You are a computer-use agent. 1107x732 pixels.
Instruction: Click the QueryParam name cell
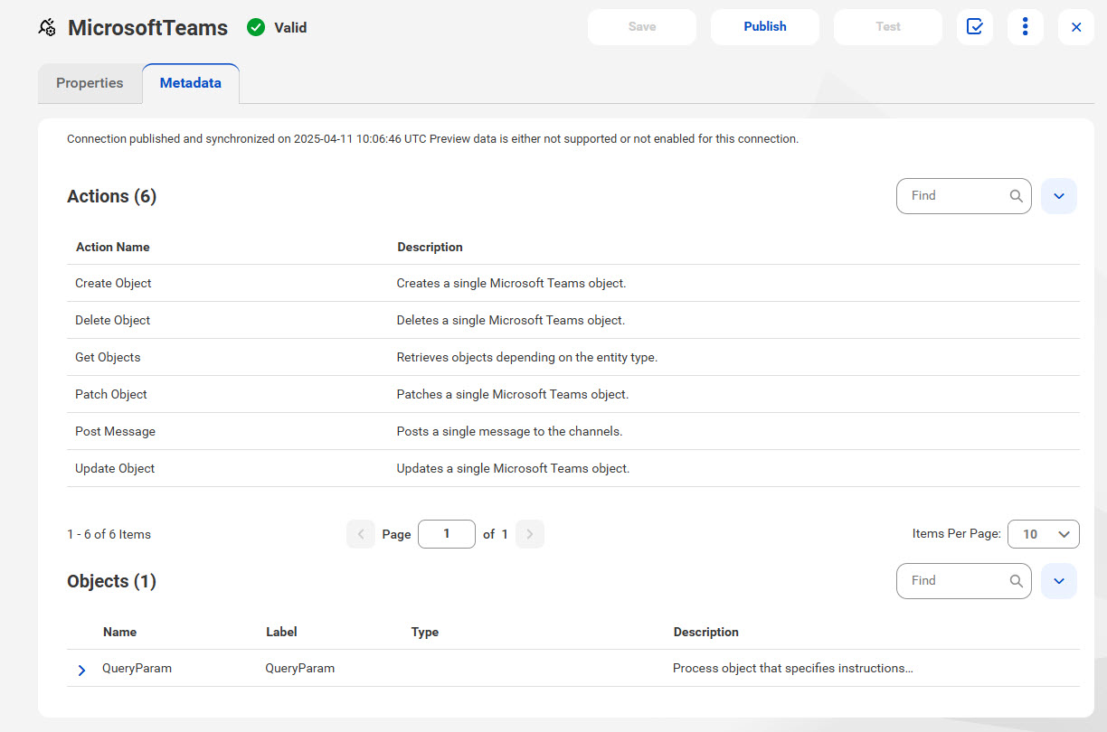[137, 669]
